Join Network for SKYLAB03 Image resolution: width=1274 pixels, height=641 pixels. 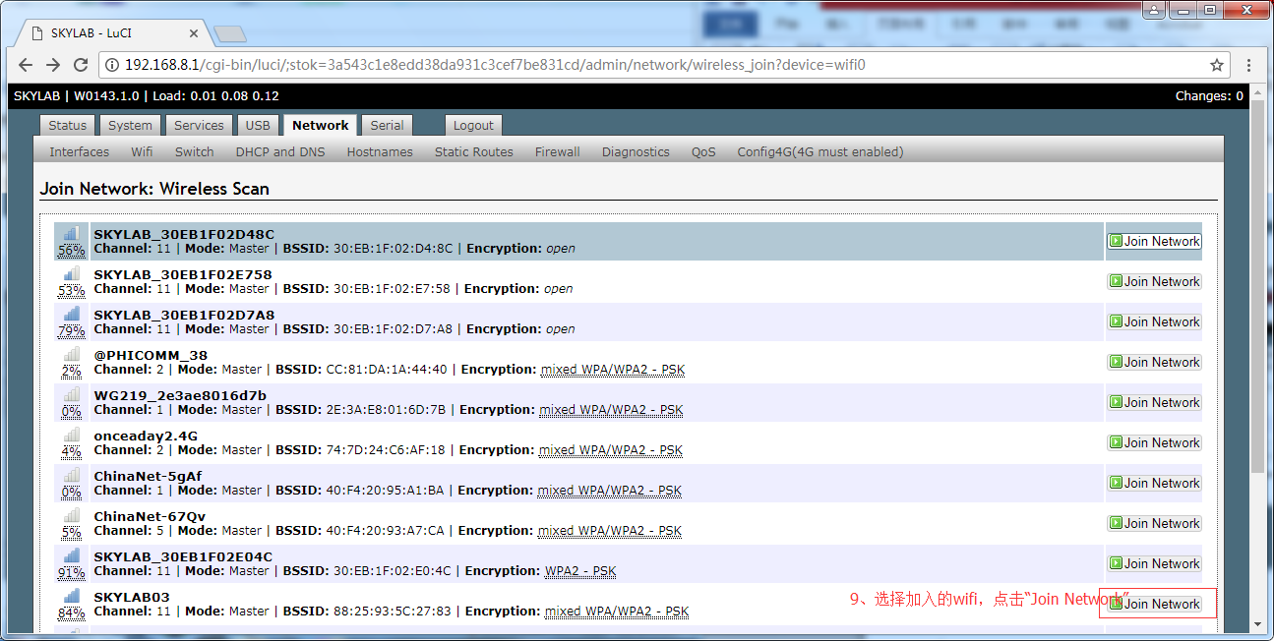click(x=1154, y=604)
